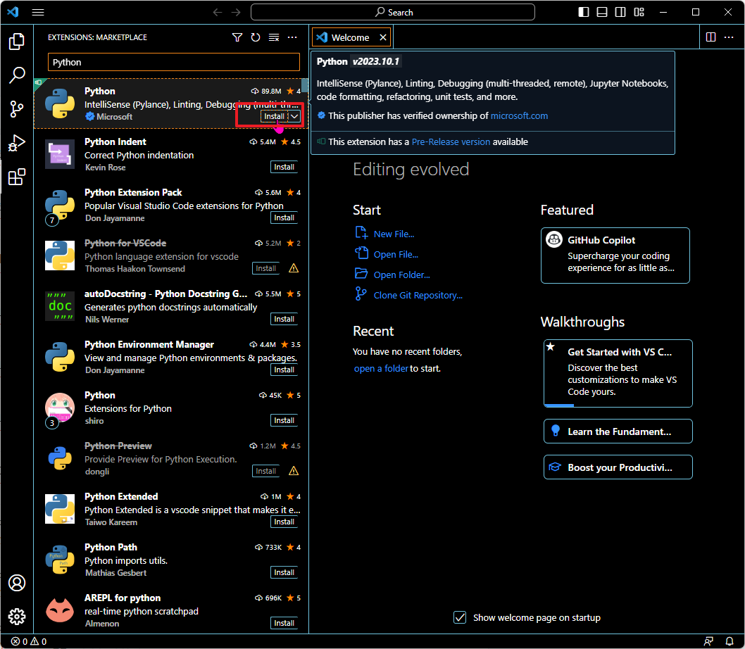The image size is (745, 649).
Task: Open editor more actions ellipsis
Action: [x=729, y=37]
